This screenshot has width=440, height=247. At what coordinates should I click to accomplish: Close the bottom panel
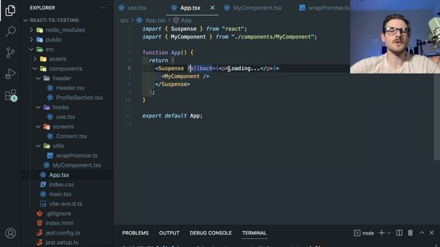(x=432, y=233)
